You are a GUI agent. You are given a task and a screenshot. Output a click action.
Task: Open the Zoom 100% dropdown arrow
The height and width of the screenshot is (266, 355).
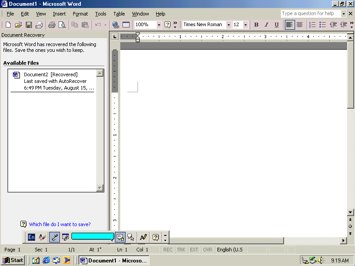pos(159,25)
